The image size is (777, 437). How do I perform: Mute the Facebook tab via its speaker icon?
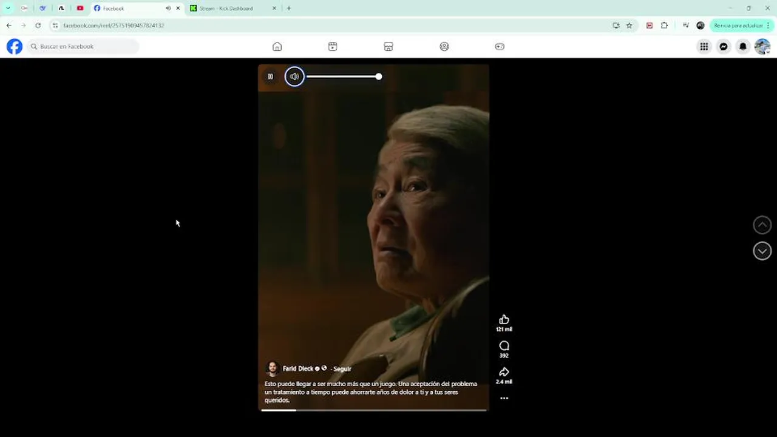168,8
